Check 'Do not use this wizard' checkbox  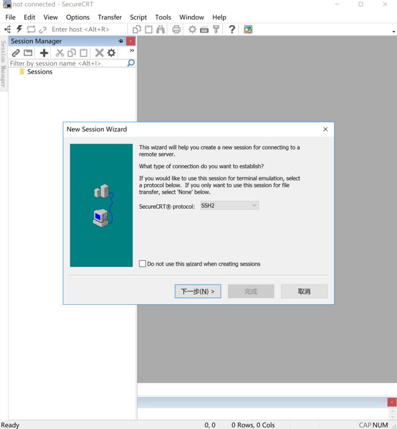coord(142,264)
